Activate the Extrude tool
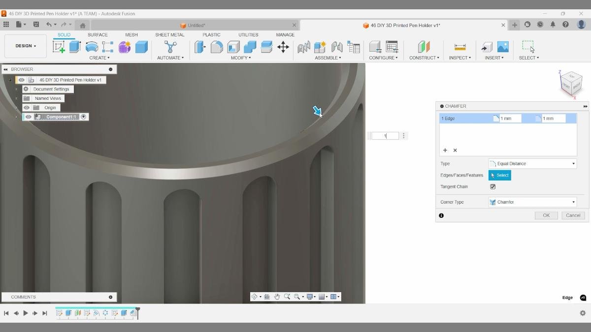The width and height of the screenshot is (591, 332). pos(74,47)
